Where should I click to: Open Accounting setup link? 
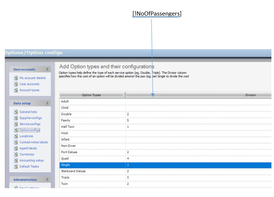31,160
